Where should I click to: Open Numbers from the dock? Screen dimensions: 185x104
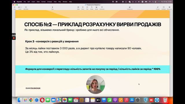[x=110, y=100]
